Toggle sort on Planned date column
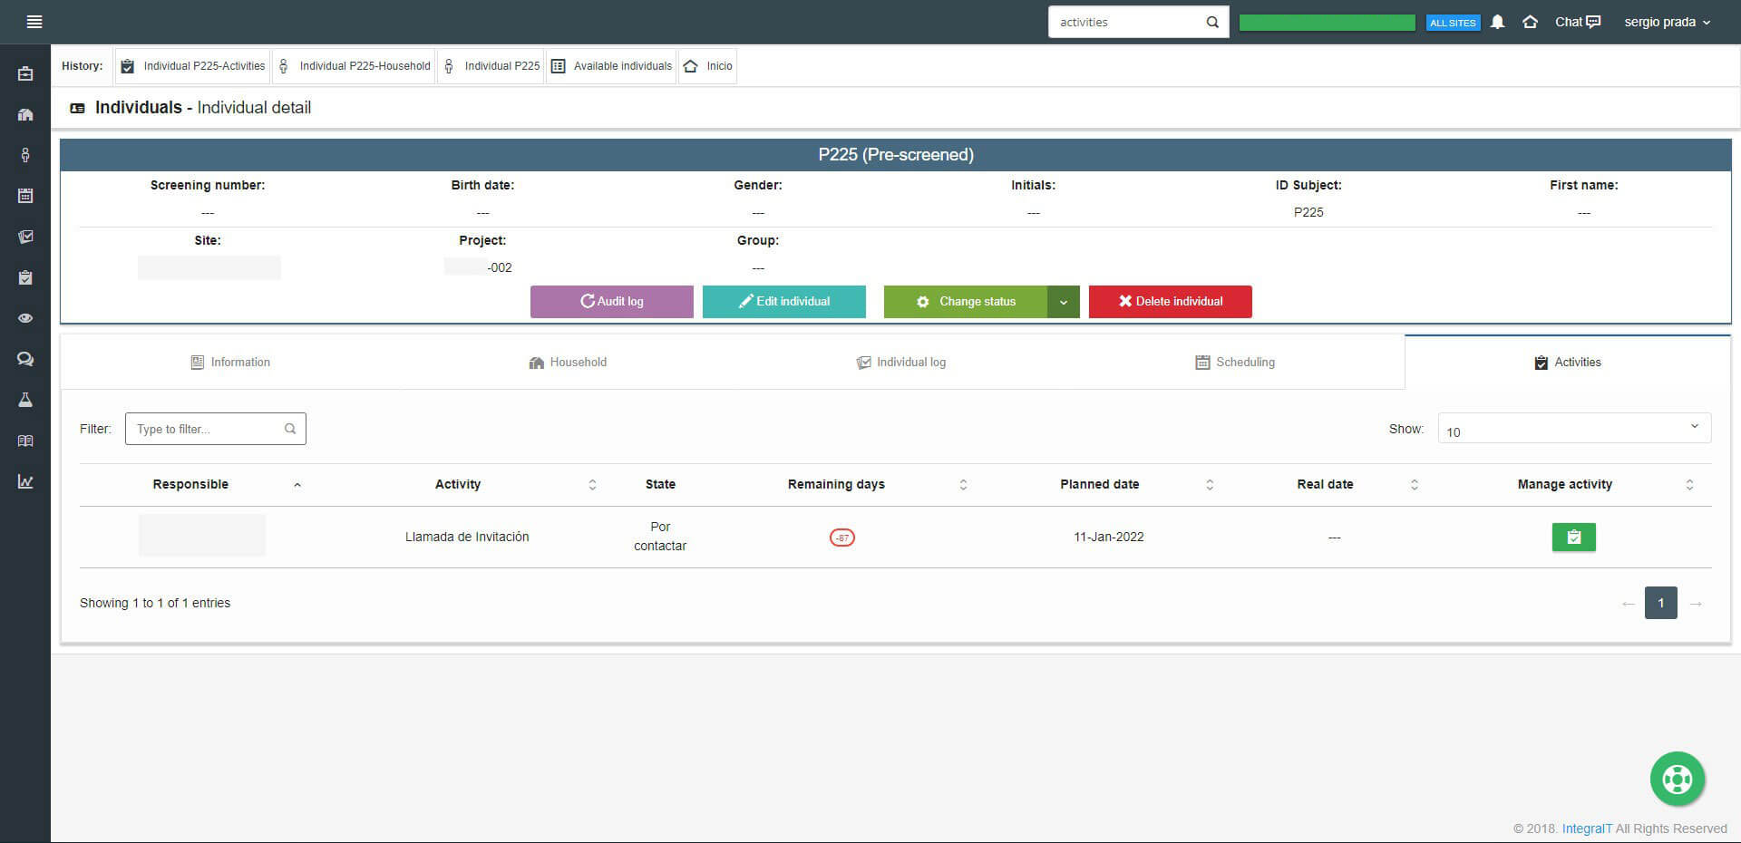The width and height of the screenshot is (1741, 843). (x=1099, y=485)
